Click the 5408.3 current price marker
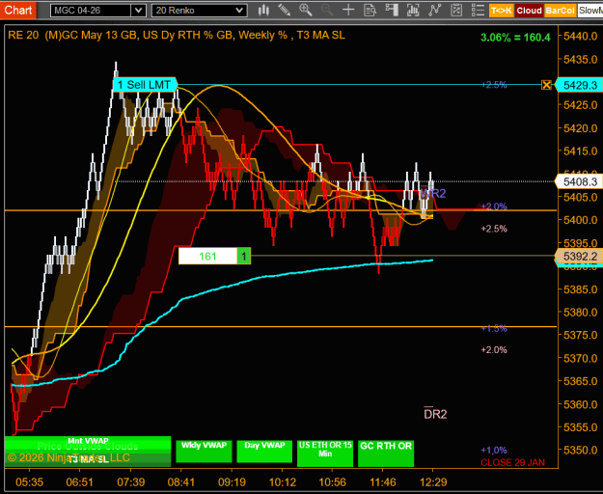The image size is (603, 494). 579,181
